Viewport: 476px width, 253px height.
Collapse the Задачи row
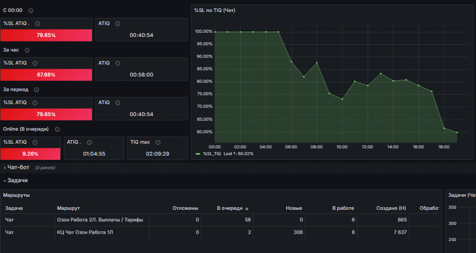(17, 181)
